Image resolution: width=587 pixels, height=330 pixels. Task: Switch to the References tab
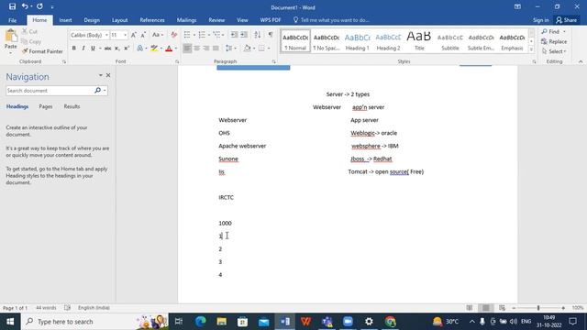[152, 20]
